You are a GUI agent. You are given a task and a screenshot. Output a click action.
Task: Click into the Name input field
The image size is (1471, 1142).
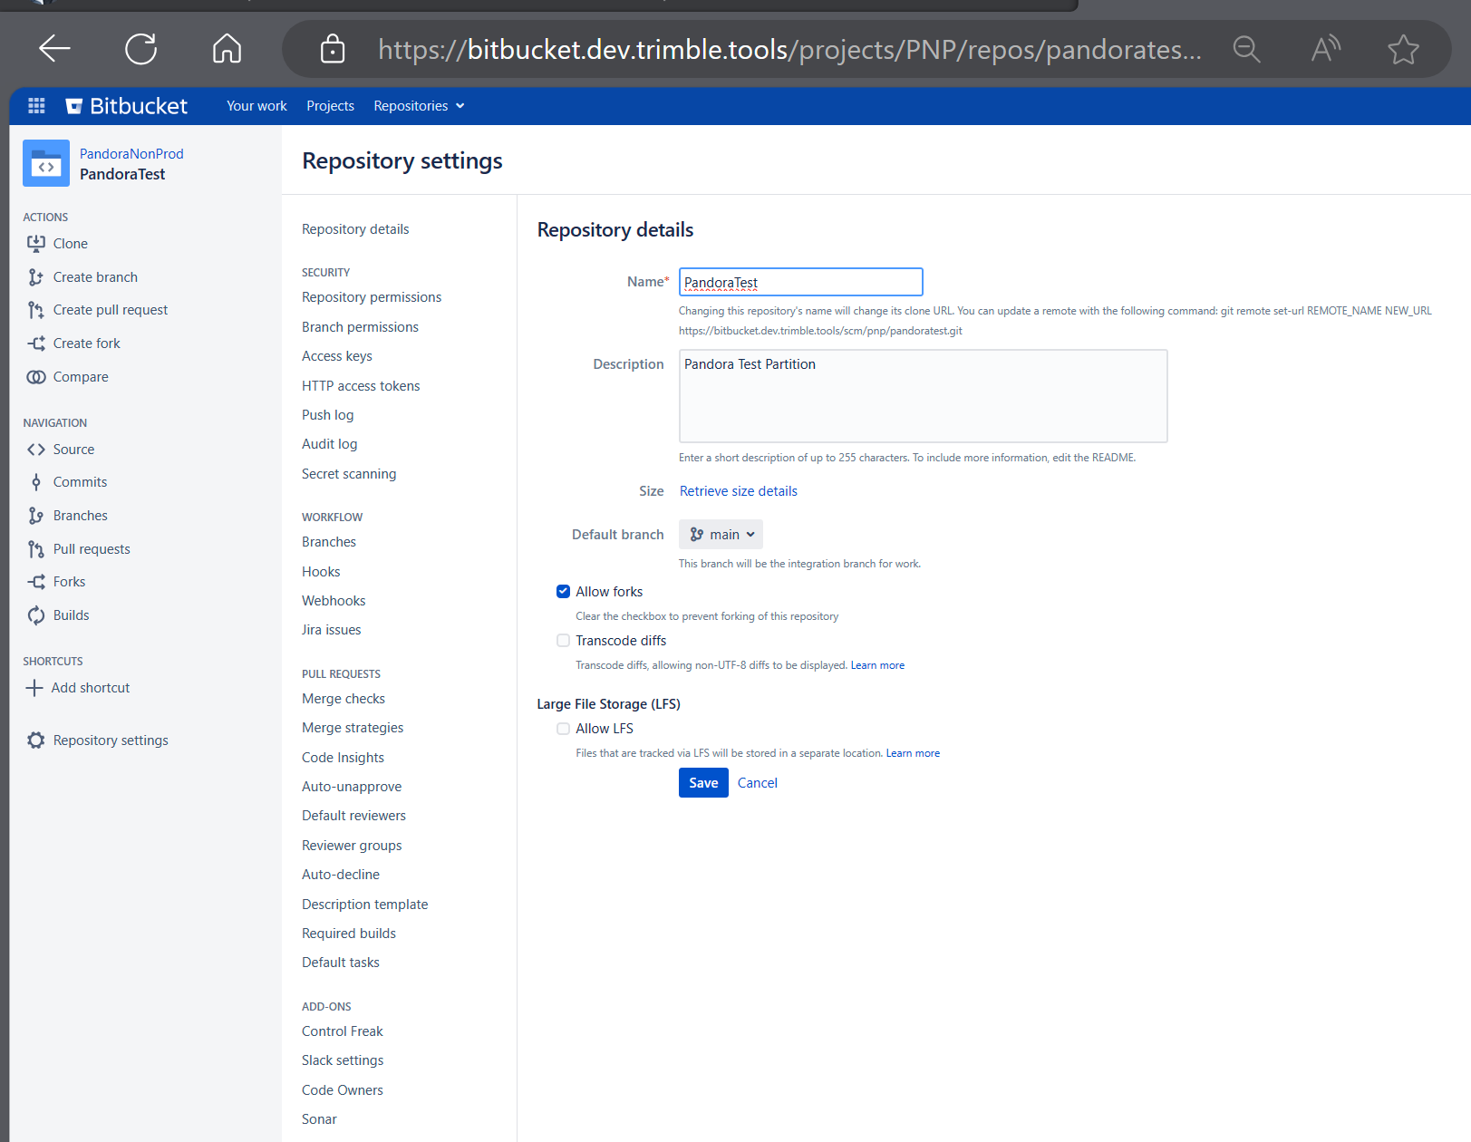pos(801,282)
